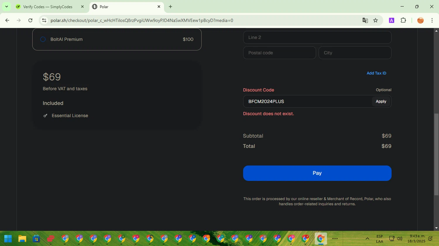Open the notifications bell icon
The width and height of the screenshot is (439, 246).
click(430, 239)
